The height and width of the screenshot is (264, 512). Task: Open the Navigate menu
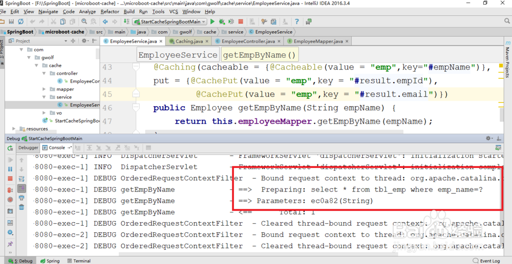pyautogui.click(x=48, y=12)
